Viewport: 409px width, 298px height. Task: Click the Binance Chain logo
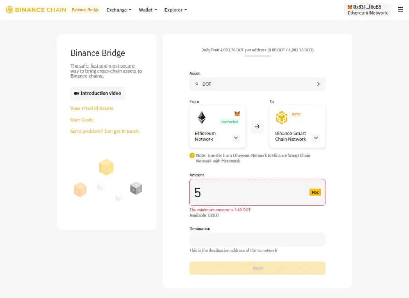36,10
